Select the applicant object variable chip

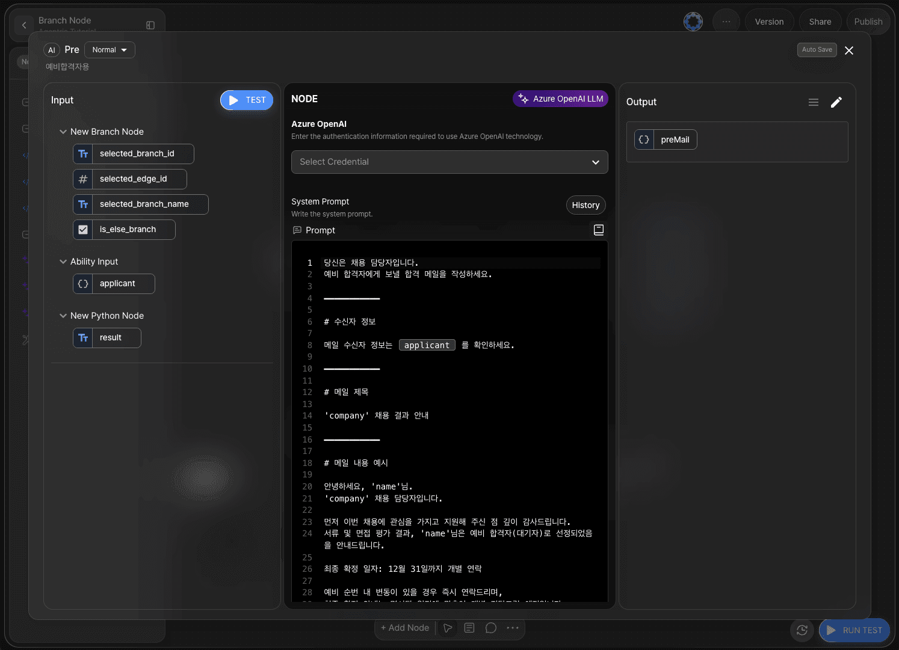click(x=114, y=284)
